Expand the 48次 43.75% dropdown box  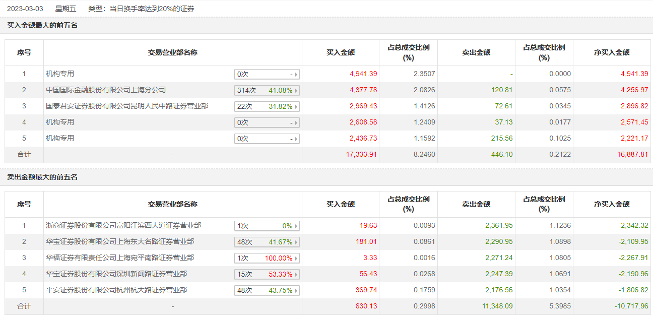pyautogui.click(x=267, y=291)
